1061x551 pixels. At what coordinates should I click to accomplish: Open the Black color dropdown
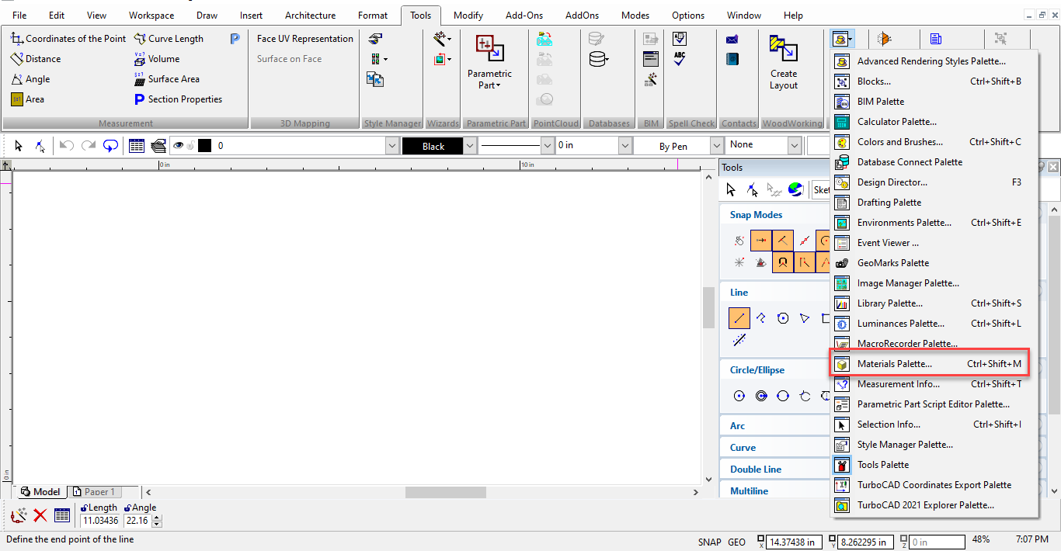(470, 145)
